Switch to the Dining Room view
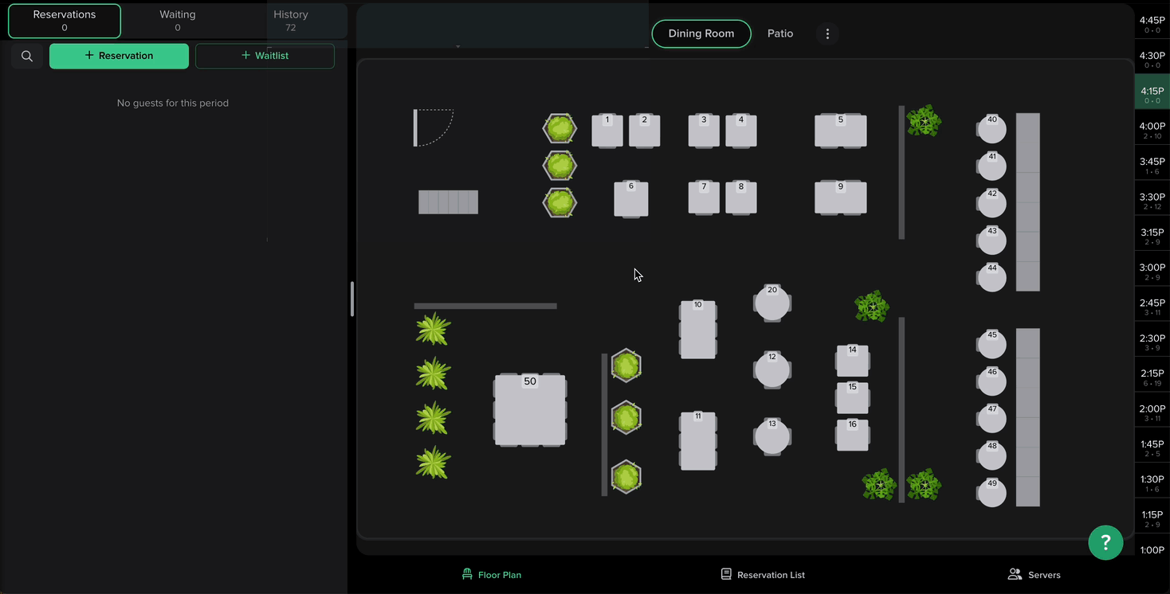1170x594 pixels. point(701,33)
